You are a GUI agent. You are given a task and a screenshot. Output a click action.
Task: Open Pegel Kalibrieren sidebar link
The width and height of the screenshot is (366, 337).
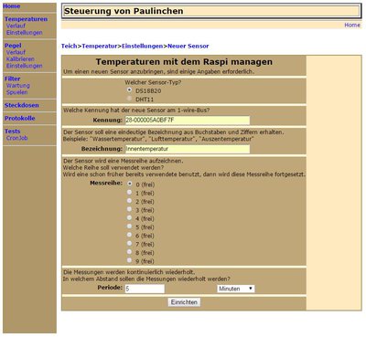click(20, 59)
